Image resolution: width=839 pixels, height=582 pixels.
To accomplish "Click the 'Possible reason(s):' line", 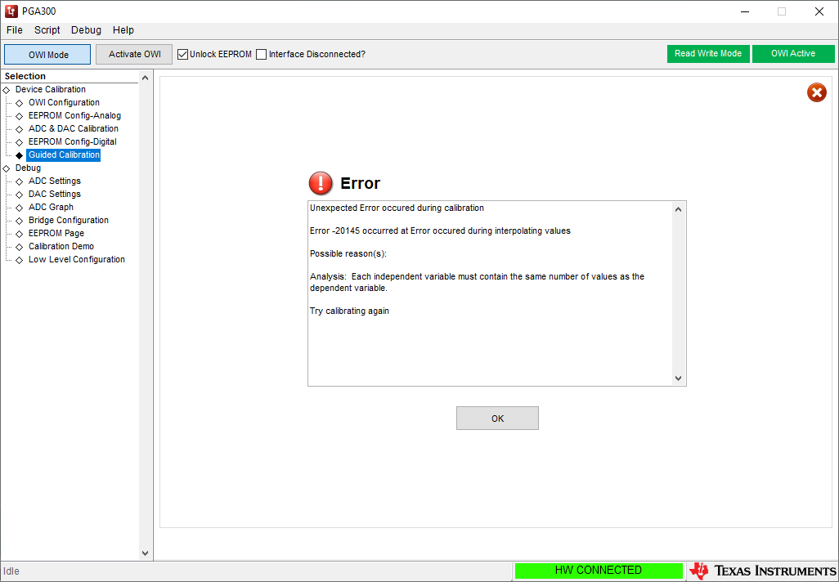I will tap(348, 253).
